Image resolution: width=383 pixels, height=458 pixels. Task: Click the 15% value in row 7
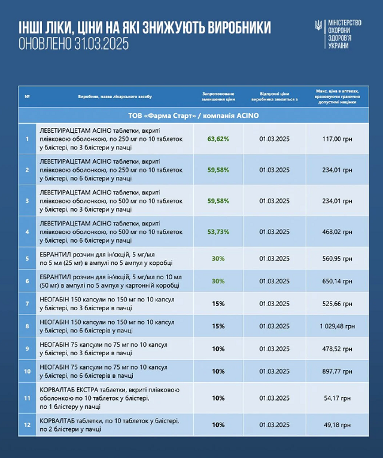click(218, 304)
